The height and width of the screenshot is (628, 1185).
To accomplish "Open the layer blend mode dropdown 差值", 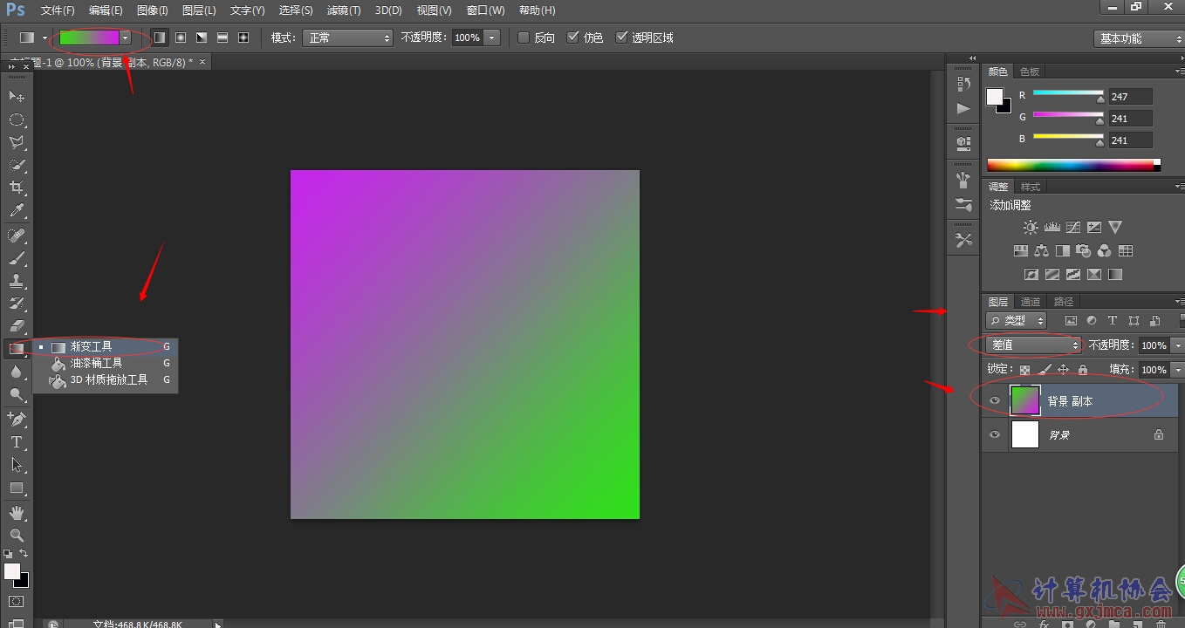I will point(1033,345).
